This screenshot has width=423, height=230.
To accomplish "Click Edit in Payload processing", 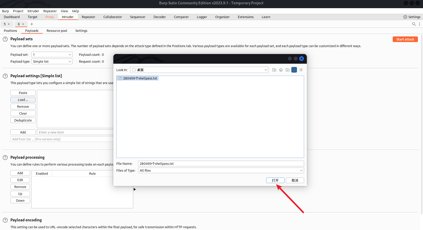I will tap(20, 180).
